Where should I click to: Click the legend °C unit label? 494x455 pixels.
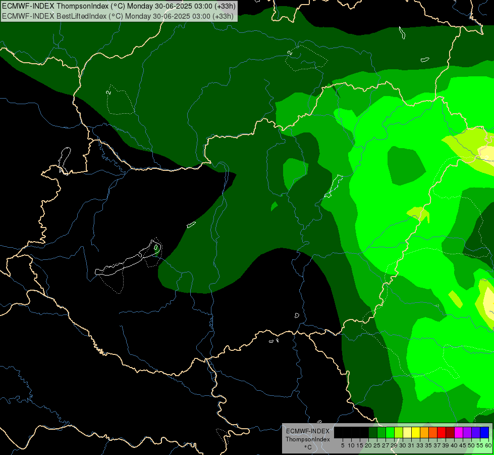pyautogui.click(x=308, y=447)
